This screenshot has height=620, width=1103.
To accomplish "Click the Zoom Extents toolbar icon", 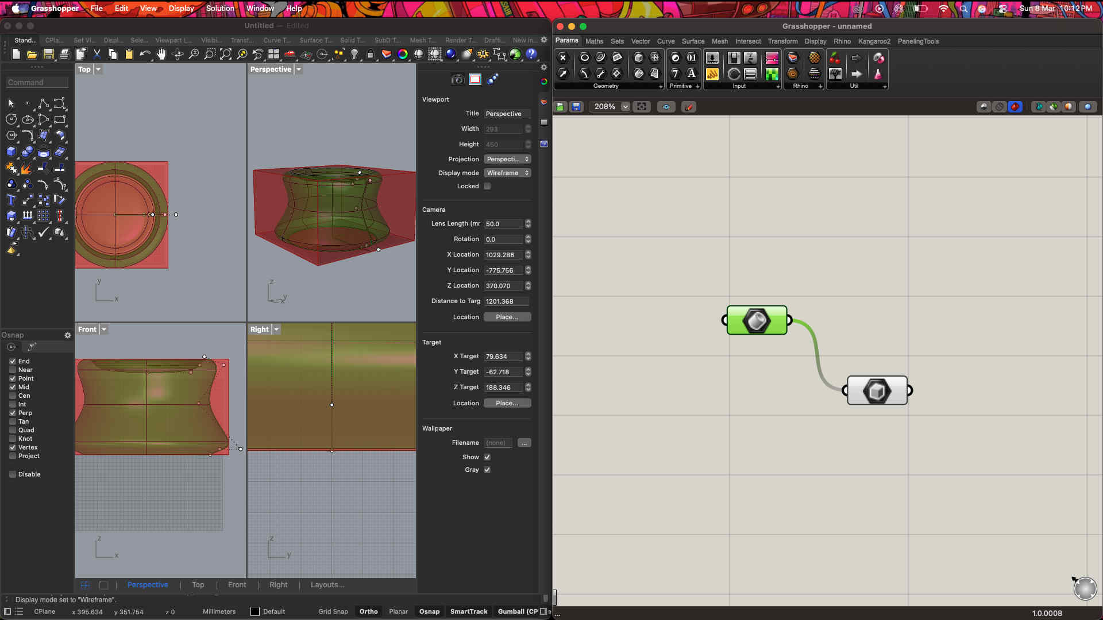I will click(226, 54).
